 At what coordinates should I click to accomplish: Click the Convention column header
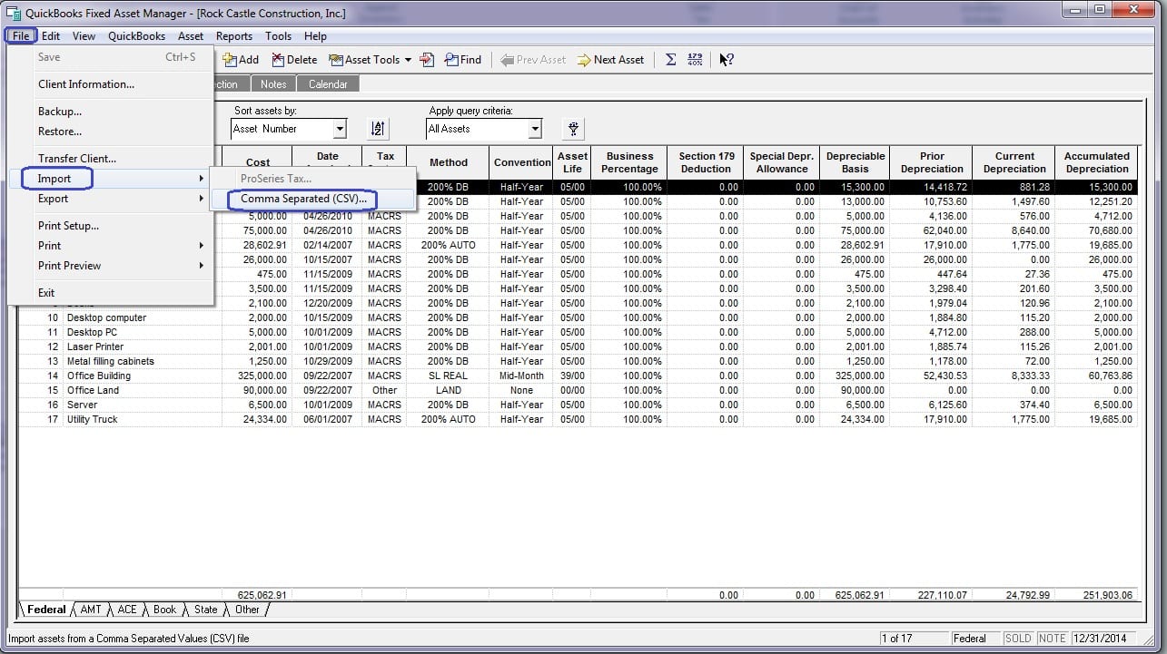(522, 162)
